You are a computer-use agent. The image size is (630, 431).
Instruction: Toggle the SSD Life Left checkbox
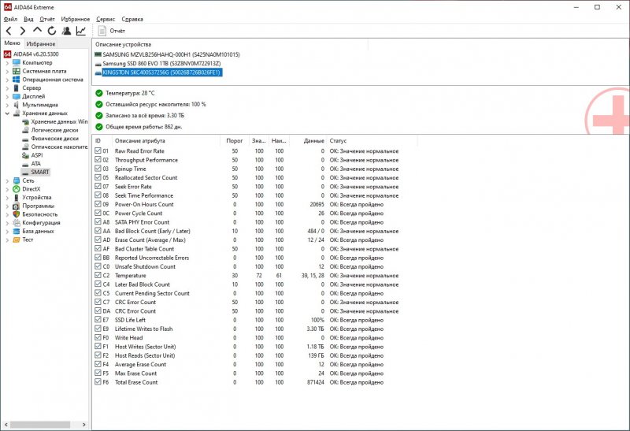tap(98, 320)
